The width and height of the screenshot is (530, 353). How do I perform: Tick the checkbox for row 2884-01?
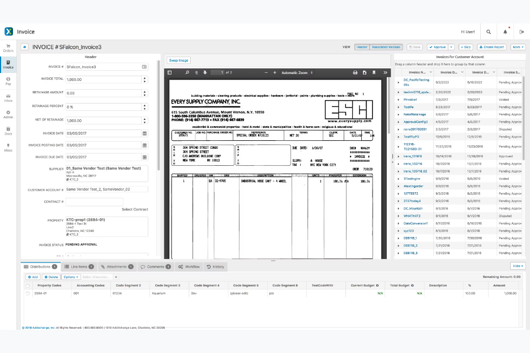[x=27, y=294]
